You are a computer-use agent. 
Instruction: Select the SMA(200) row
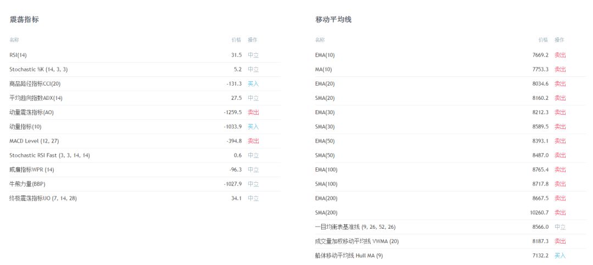(x=450, y=213)
